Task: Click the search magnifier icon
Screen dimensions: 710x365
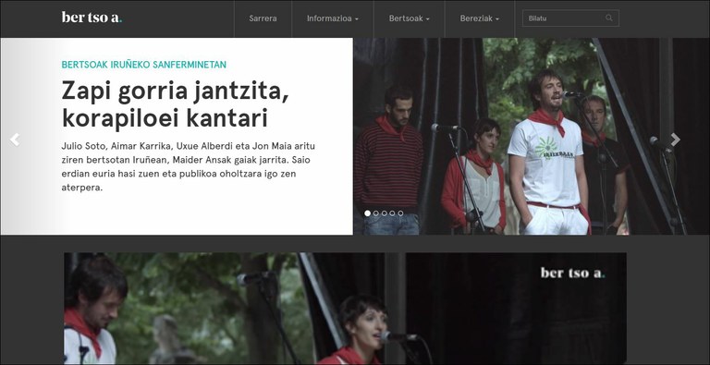Action: tap(608, 18)
